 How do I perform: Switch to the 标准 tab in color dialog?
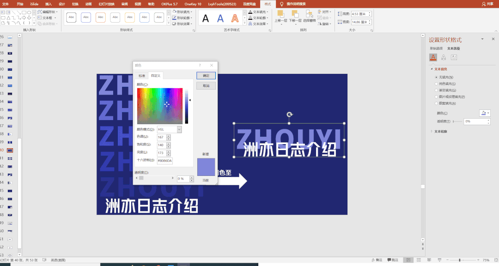point(141,76)
